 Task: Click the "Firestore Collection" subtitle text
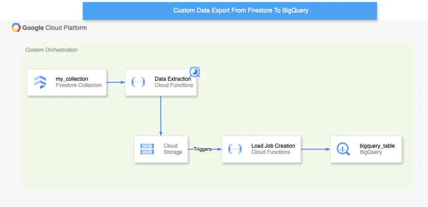(x=78, y=85)
